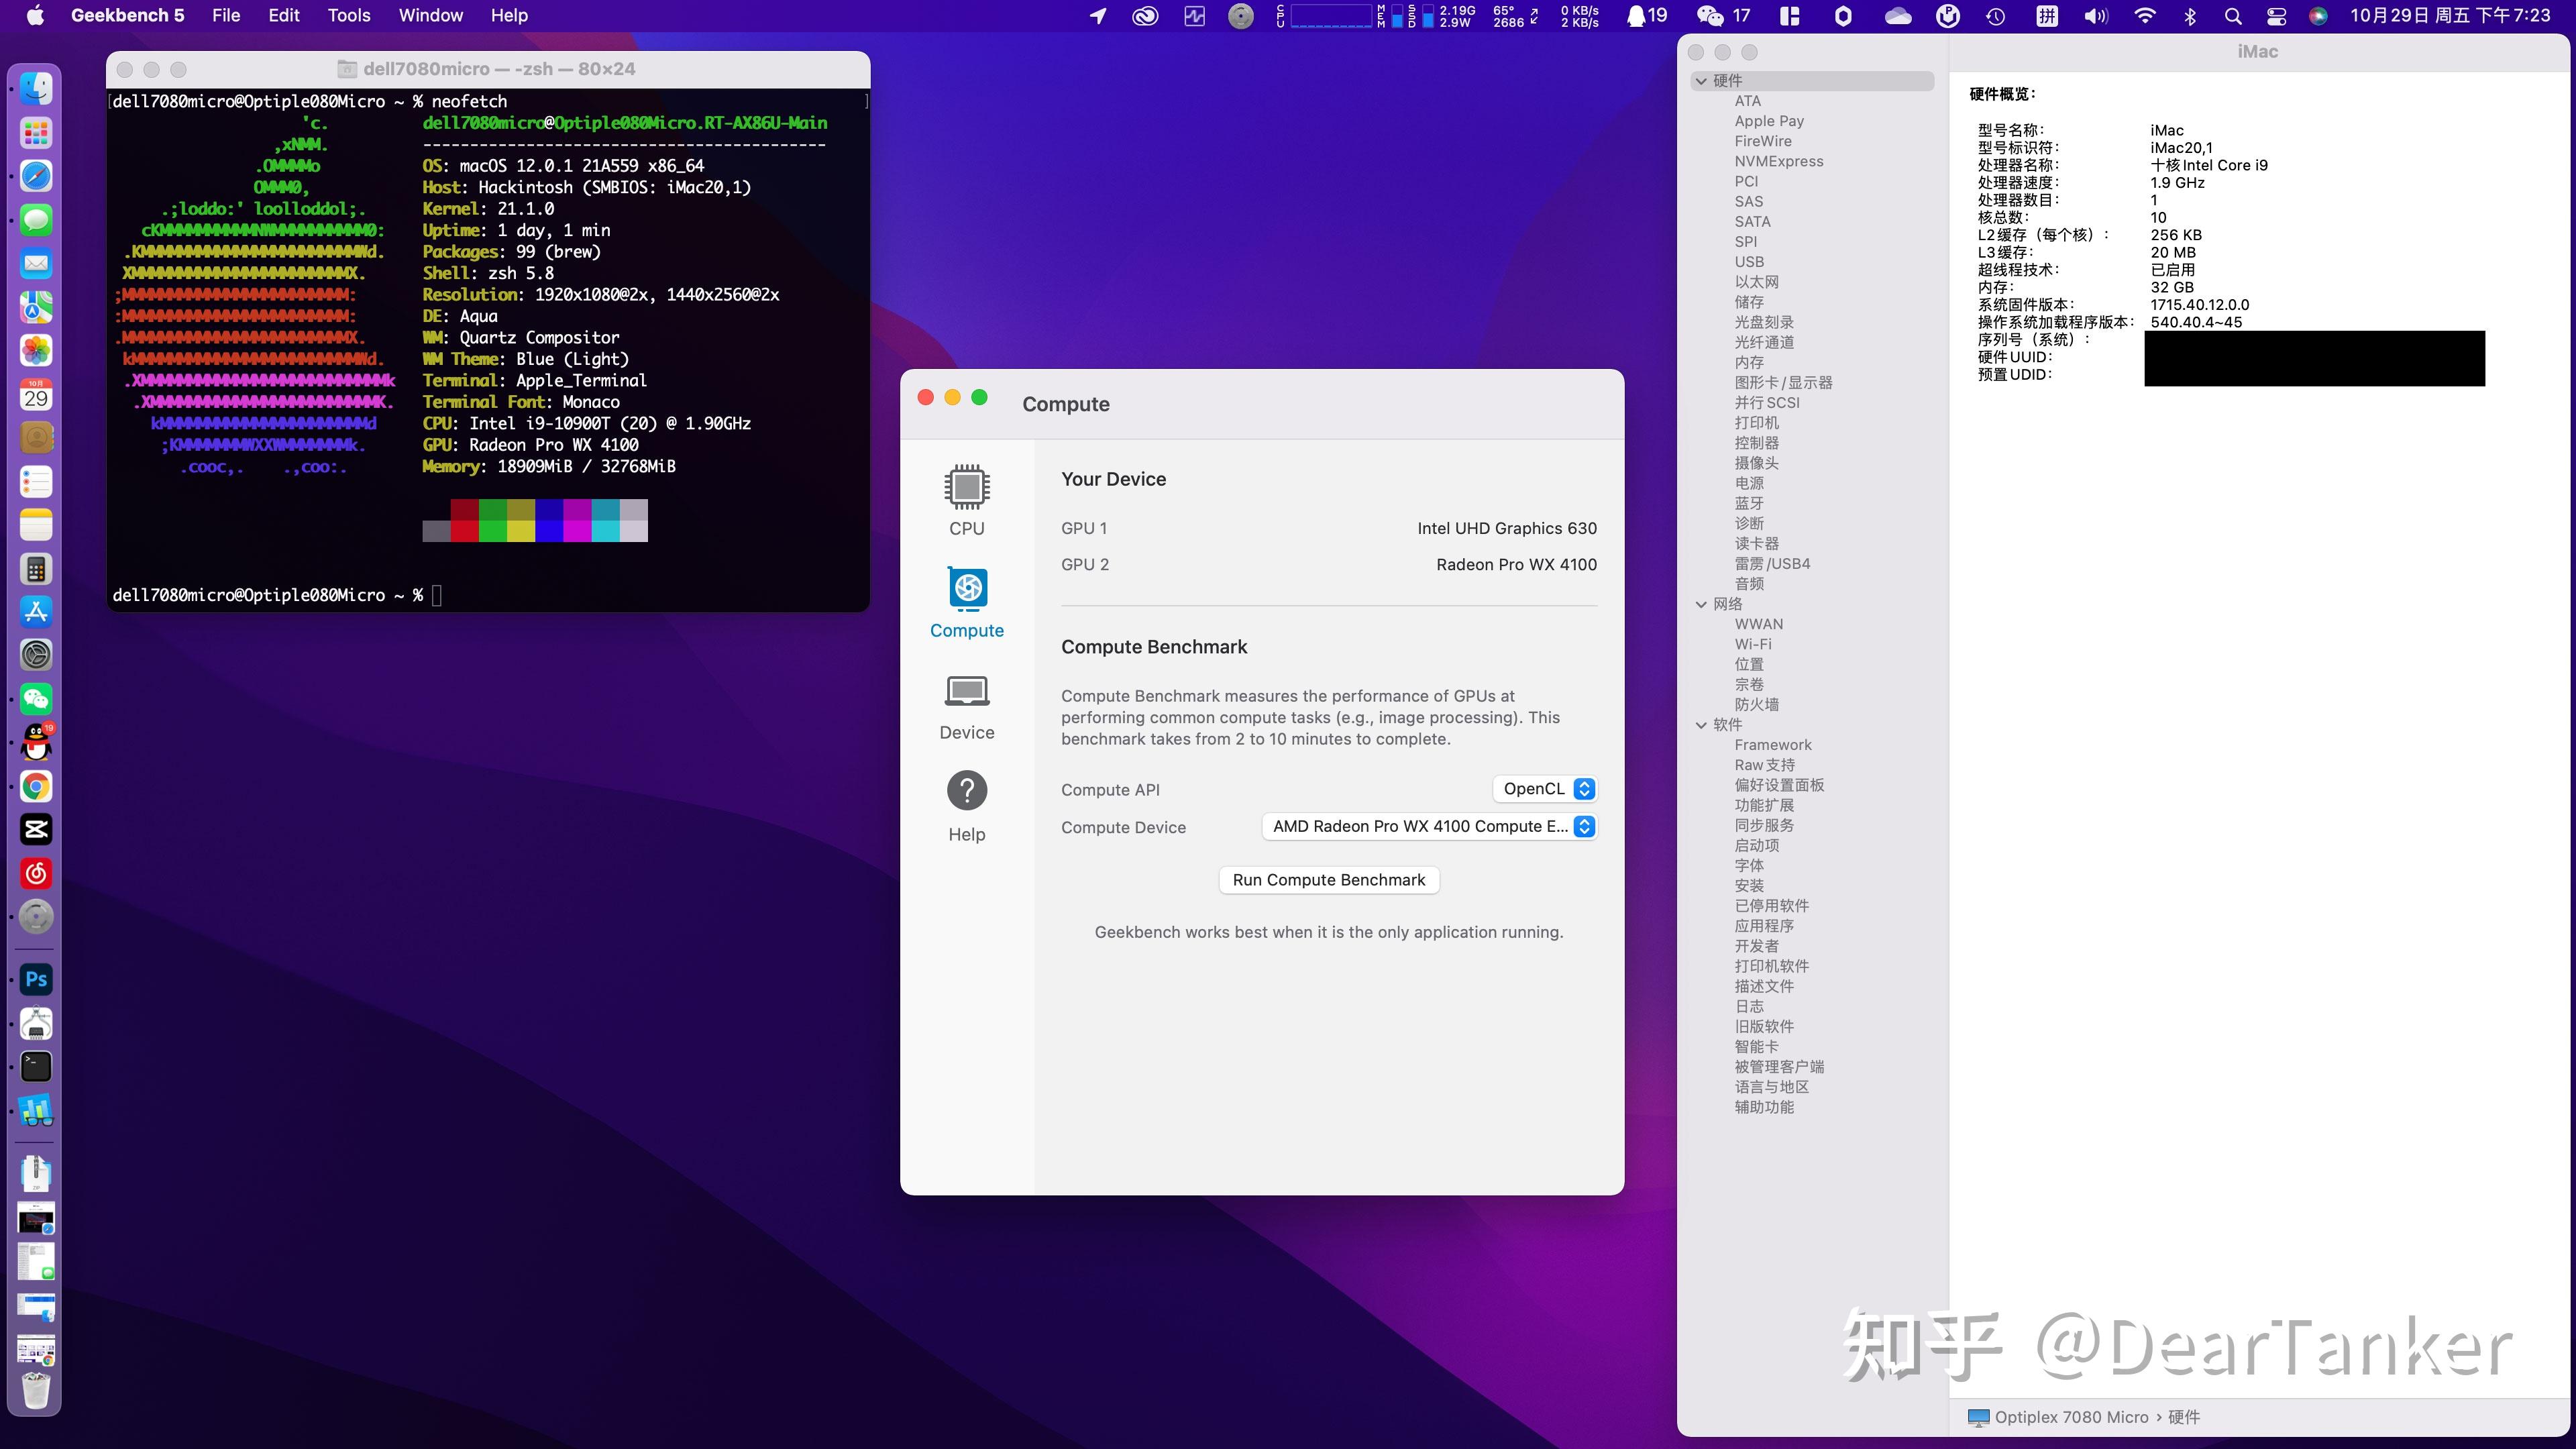2576x1449 pixels.
Task: Open Launchpad from the Dock
Action: point(36,132)
